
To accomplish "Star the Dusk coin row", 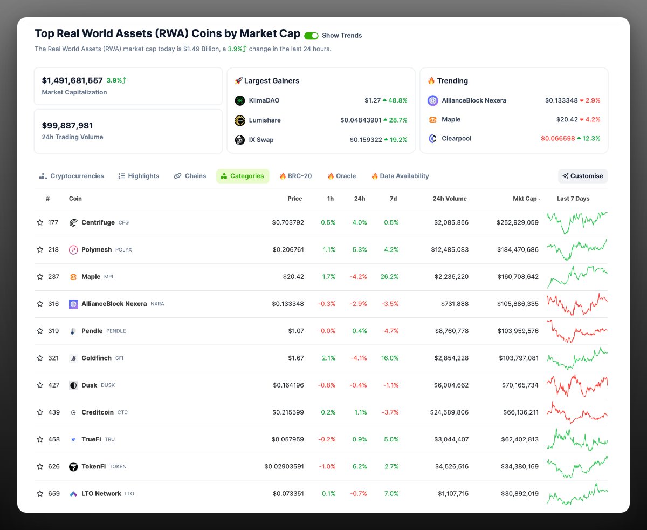I will tap(40, 385).
